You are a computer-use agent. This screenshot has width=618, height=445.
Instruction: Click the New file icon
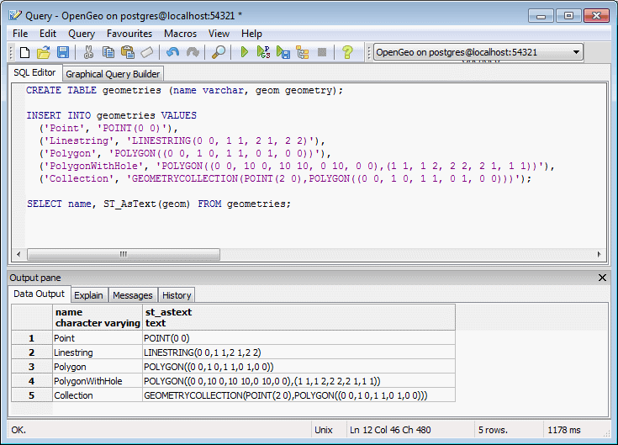pos(25,52)
